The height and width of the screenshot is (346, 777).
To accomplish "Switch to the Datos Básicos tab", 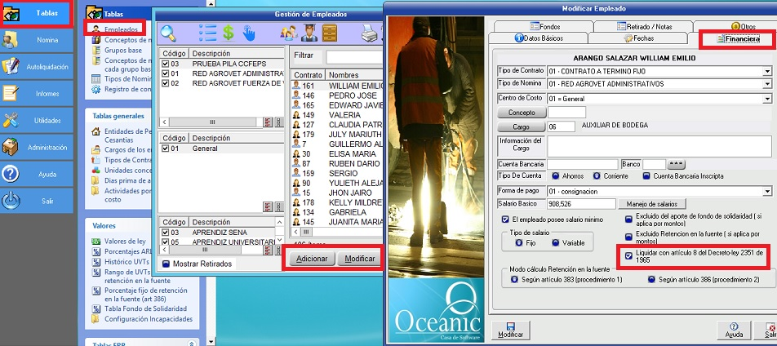I will (539, 38).
